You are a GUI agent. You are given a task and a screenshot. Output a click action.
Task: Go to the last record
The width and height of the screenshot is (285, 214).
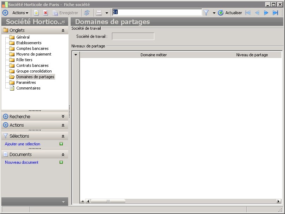[275, 13]
